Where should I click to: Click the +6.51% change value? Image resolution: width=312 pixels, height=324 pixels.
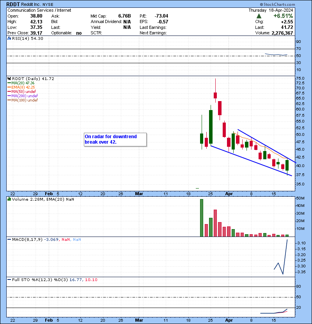(283, 16)
